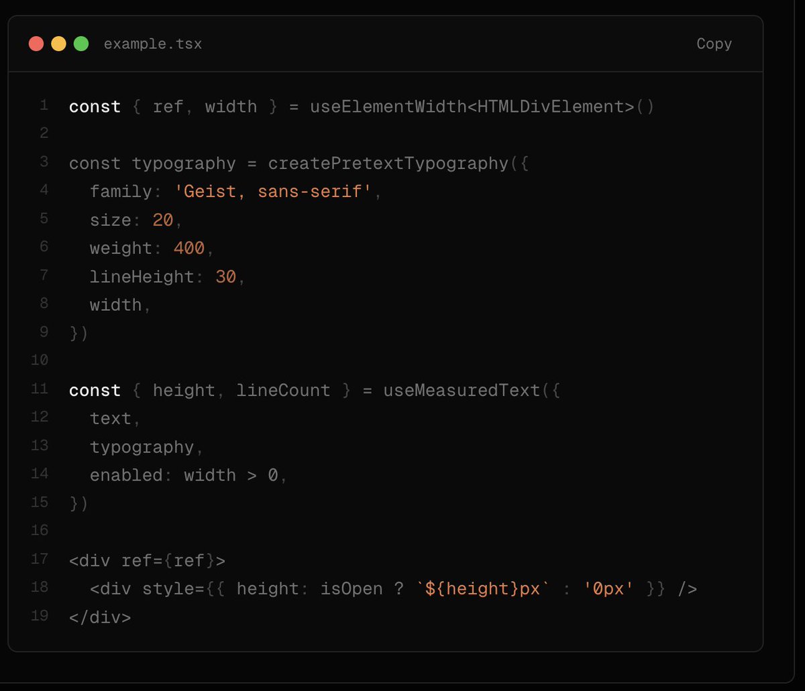This screenshot has width=805, height=691.
Task: Click the Copy button in the code header
Action: [714, 44]
